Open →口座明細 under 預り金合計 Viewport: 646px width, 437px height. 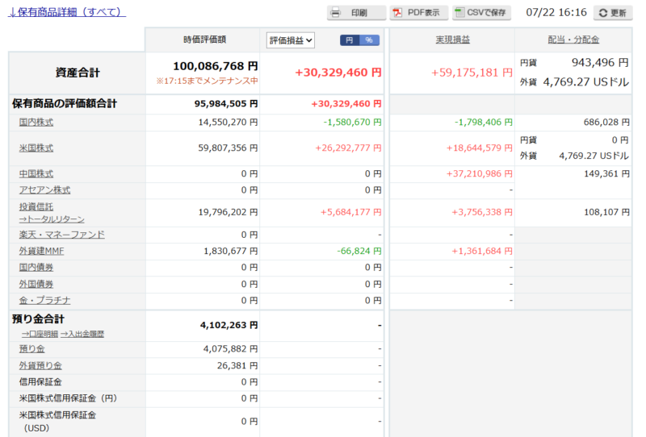click(x=40, y=334)
